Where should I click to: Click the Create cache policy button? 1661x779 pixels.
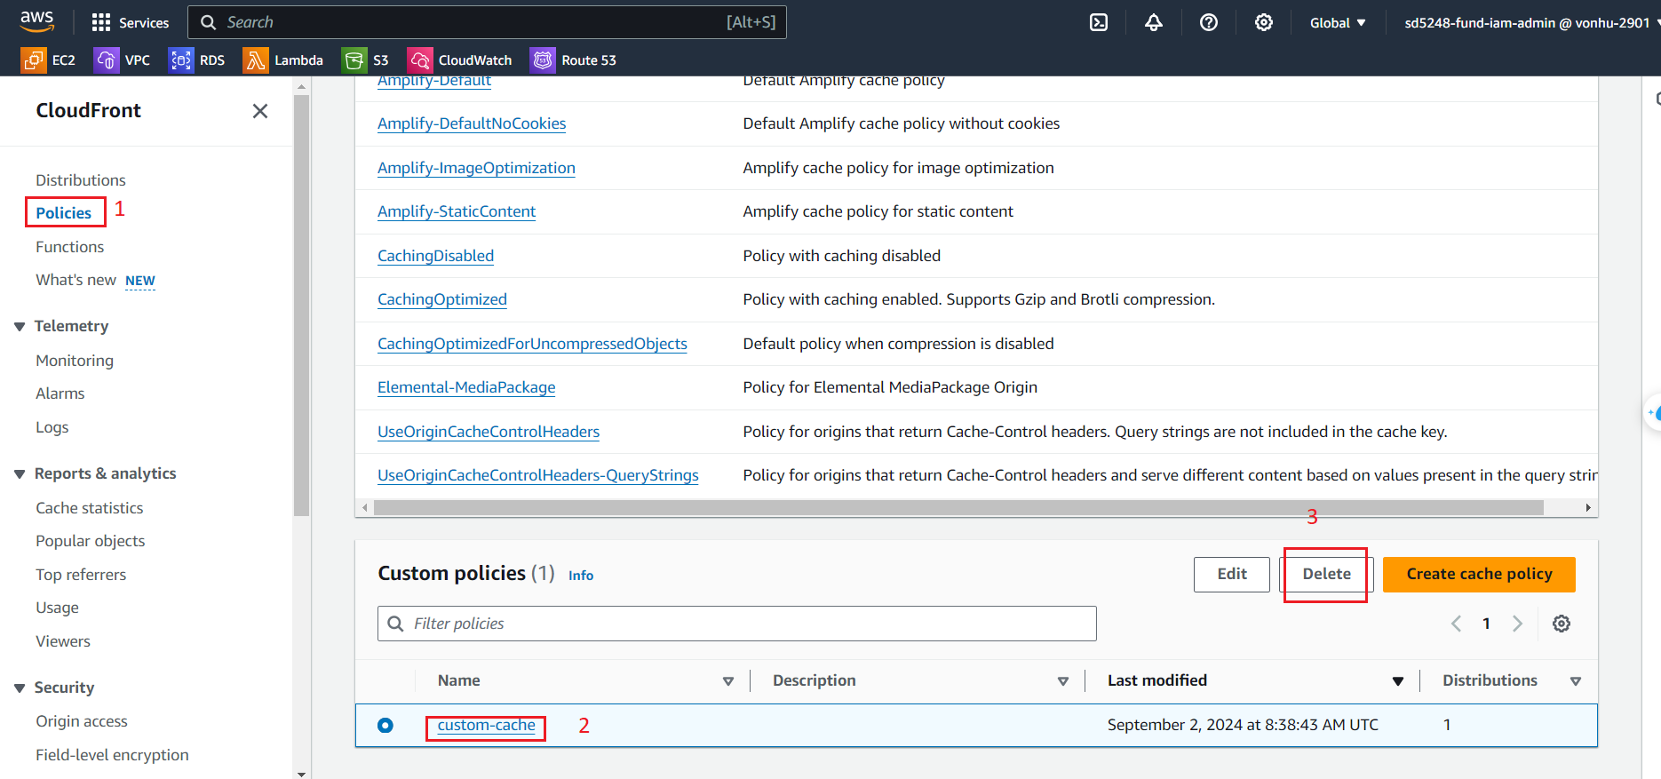point(1478,574)
